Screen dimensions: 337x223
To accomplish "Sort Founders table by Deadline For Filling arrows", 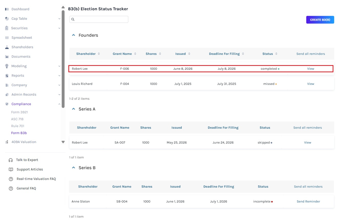I will pos(243,54).
